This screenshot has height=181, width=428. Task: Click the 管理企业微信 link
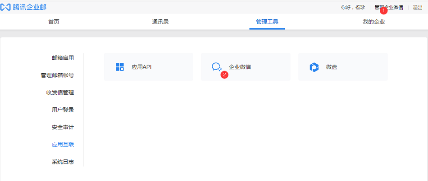pyautogui.click(x=389, y=7)
